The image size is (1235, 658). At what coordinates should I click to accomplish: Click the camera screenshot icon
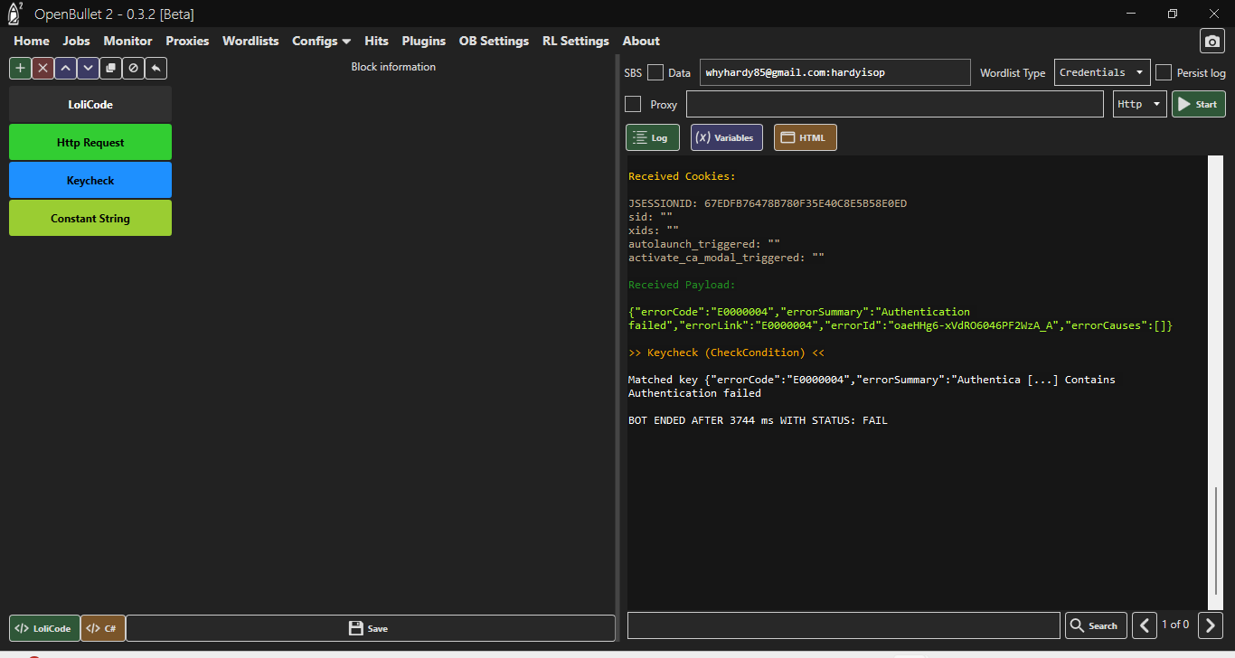pyautogui.click(x=1211, y=42)
